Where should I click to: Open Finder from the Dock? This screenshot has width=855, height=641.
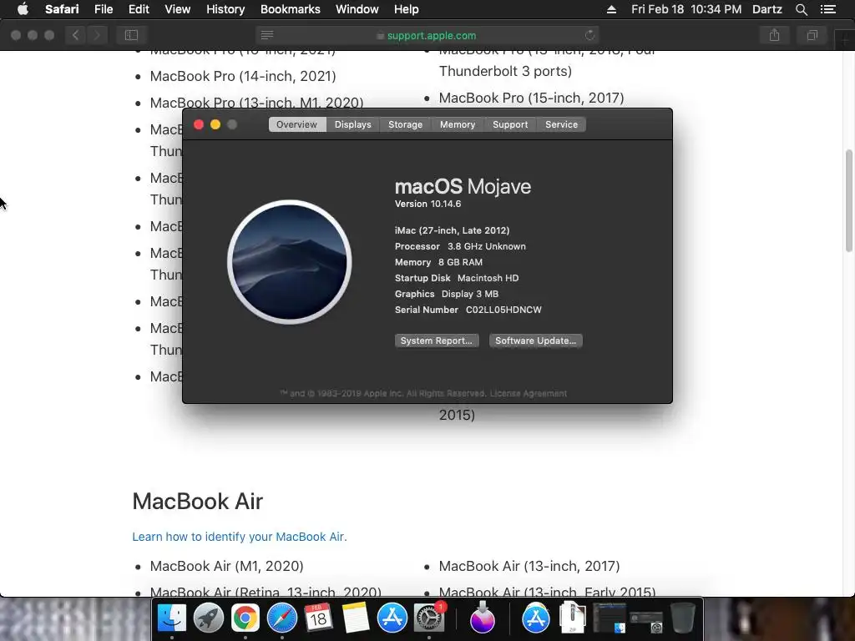pos(172,618)
